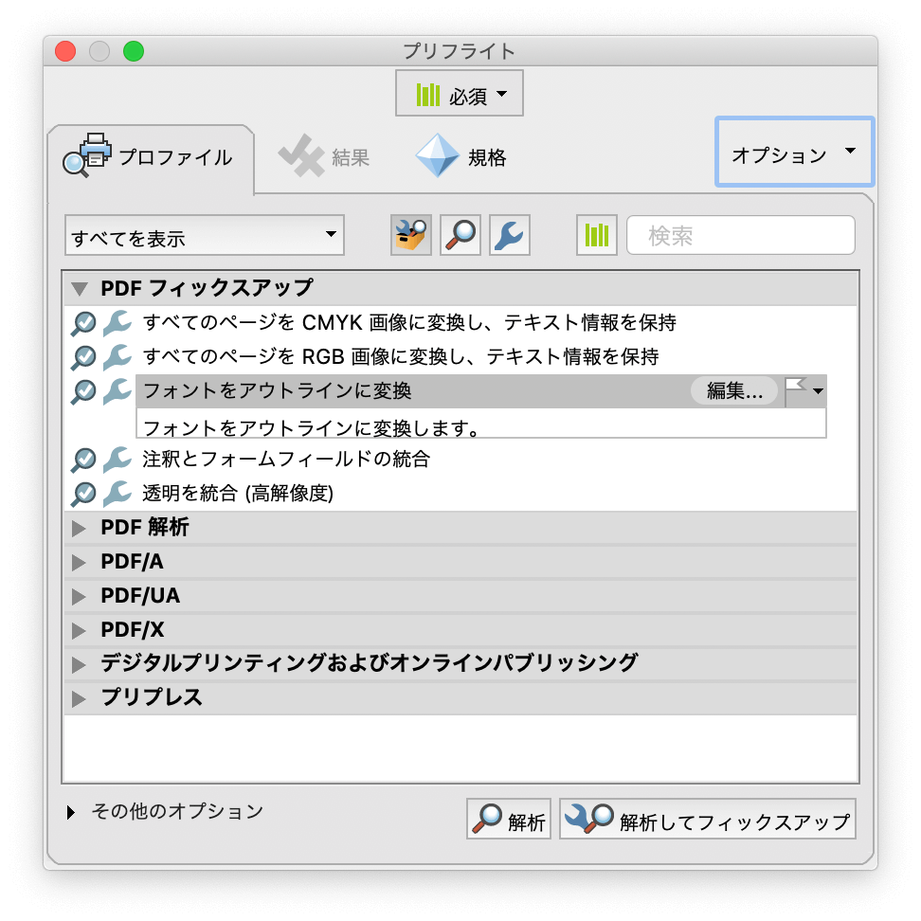Click magnifier icon on フォントをアウトライン row

(83, 391)
